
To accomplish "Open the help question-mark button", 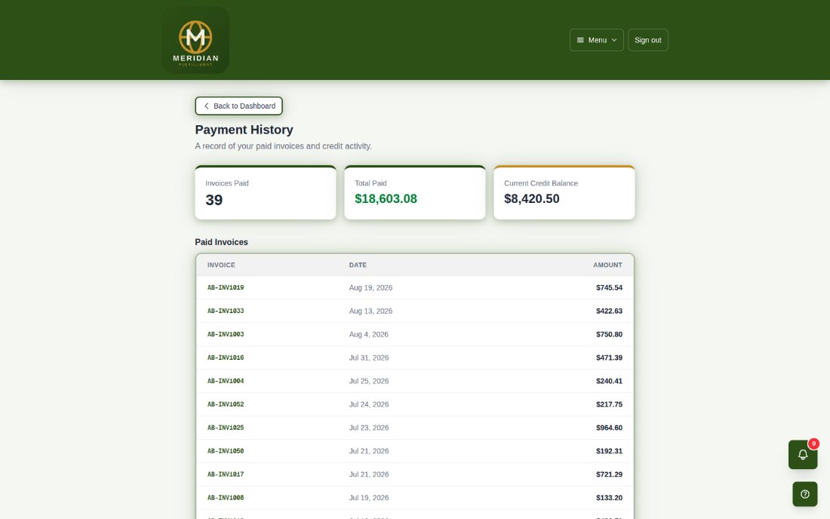I will pyautogui.click(x=804, y=494).
